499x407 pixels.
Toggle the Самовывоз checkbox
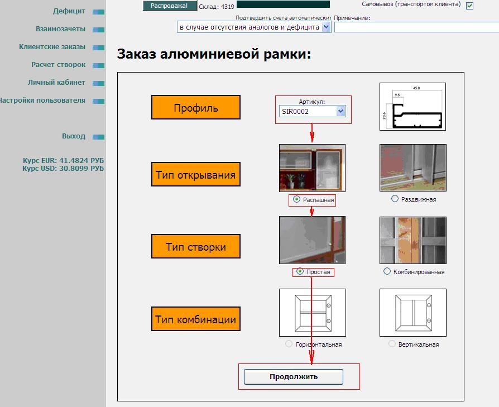(469, 6)
